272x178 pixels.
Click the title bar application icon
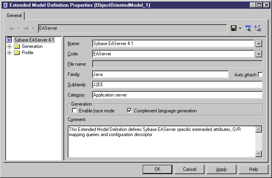[x=6, y=5]
